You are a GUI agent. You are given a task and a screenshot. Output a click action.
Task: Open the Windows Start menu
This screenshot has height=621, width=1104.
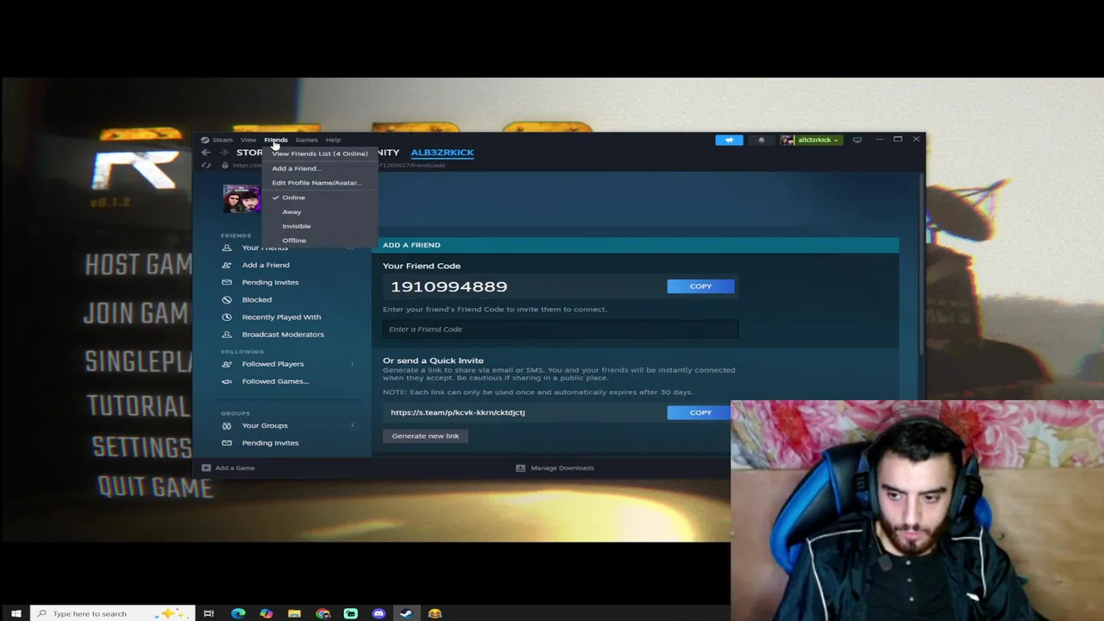coord(16,613)
